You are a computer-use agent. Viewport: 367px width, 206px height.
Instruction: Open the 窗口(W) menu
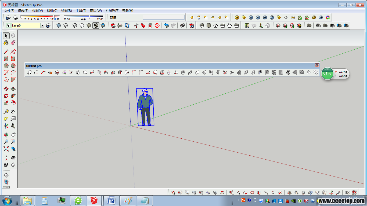pyautogui.click(x=96, y=11)
